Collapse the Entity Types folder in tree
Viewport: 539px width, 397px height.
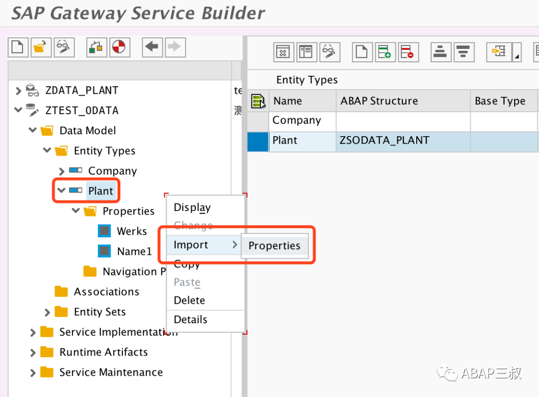[x=47, y=150]
